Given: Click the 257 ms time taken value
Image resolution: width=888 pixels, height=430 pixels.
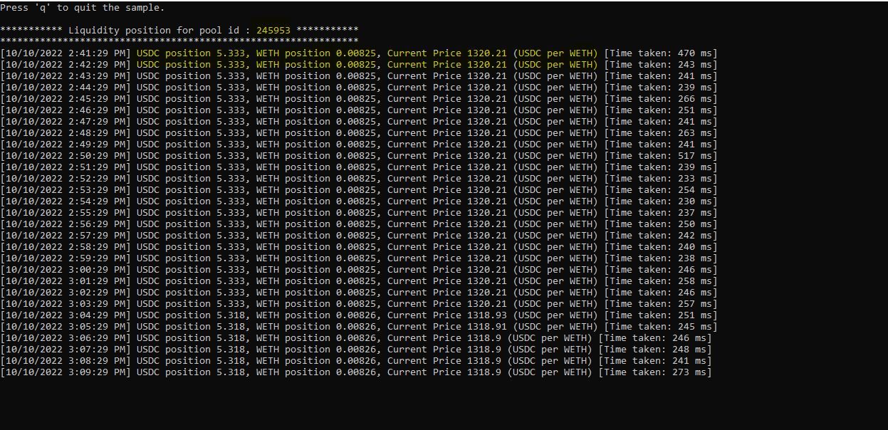Looking at the screenshot, I should pyautogui.click(x=694, y=304).
